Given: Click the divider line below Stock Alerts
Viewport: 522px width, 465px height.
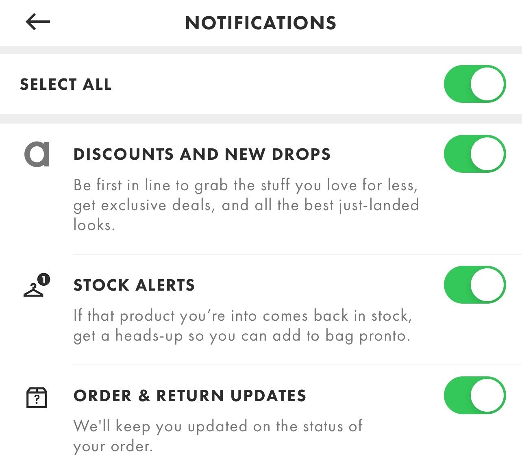Looking at the screenshot, I should pos(297,364).
